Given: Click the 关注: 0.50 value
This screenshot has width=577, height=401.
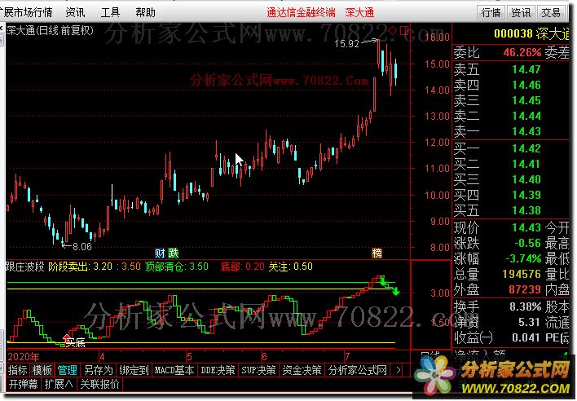Looking at the screenshot, I should (x=290, y=266).
